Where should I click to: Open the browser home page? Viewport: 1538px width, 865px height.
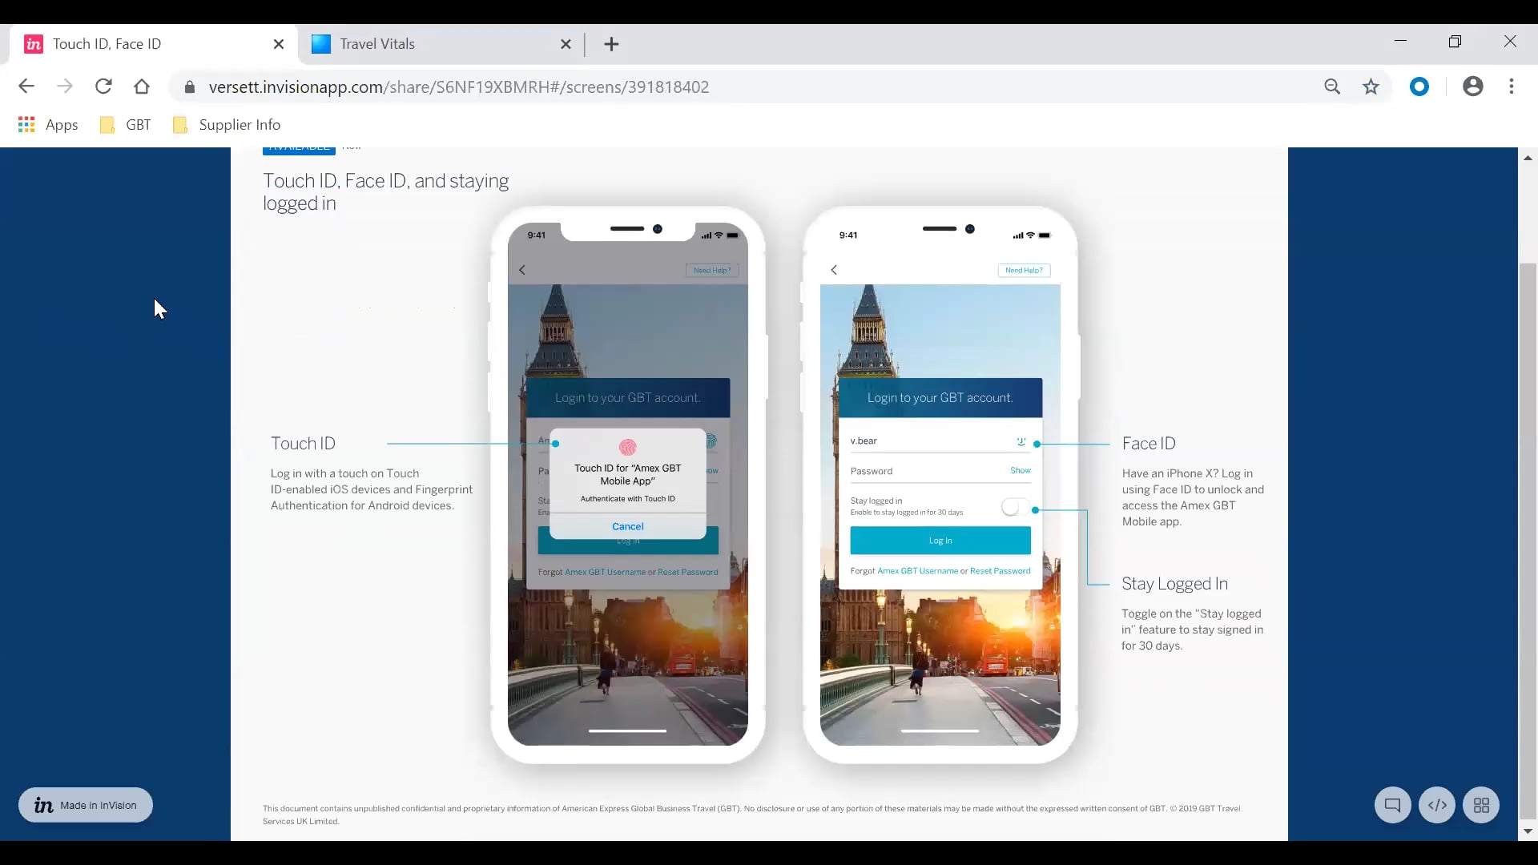pyautogui.click(x=142, y=86)
